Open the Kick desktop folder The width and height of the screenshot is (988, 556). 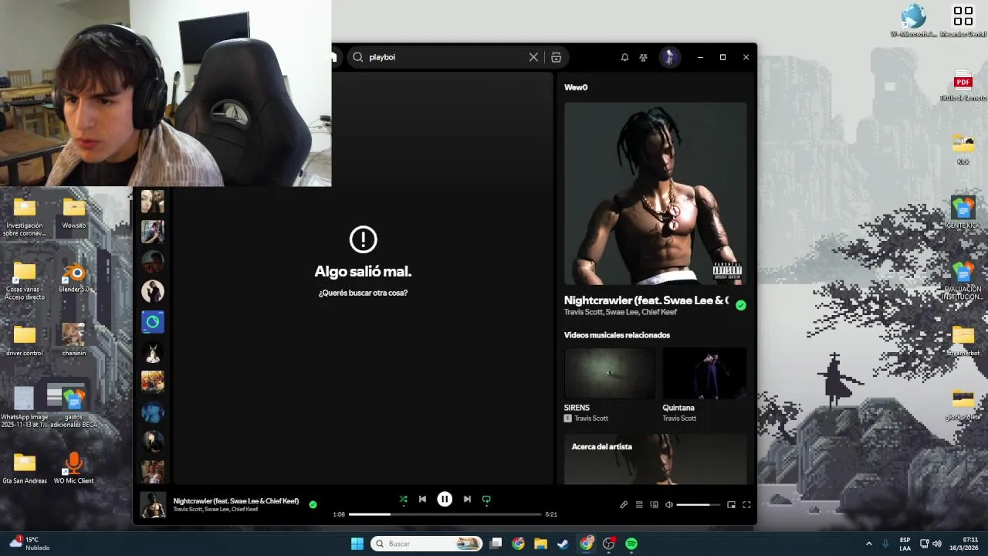[x=963, y=150]
